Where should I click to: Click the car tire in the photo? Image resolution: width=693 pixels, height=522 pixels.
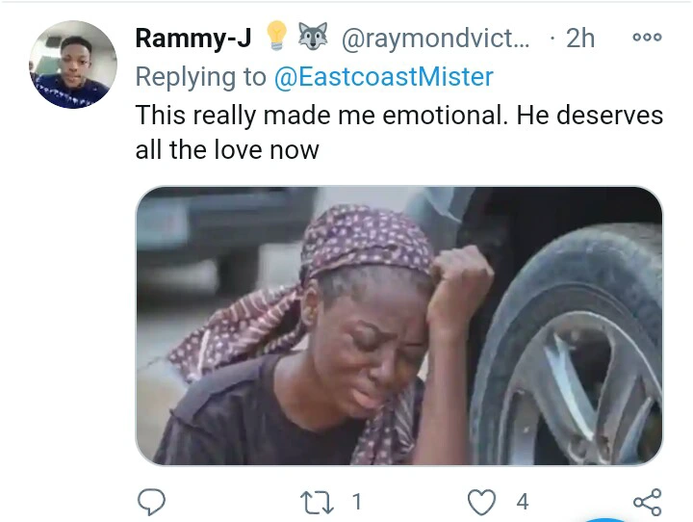(577, 356)
